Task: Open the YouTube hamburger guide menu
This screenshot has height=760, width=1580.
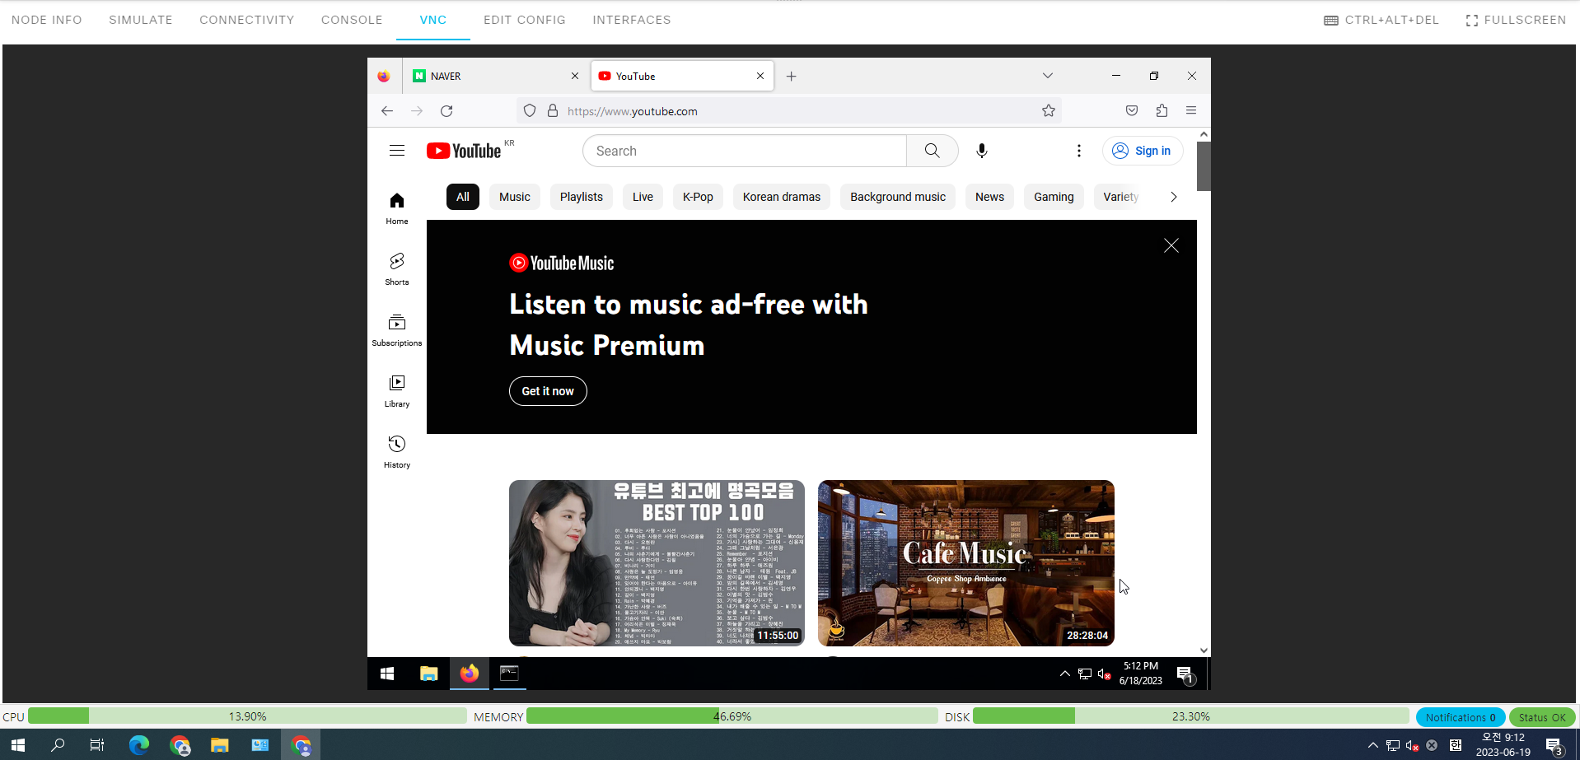Action: 397,151
